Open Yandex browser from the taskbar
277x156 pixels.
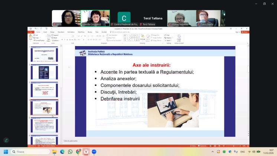tap(86, 152)
